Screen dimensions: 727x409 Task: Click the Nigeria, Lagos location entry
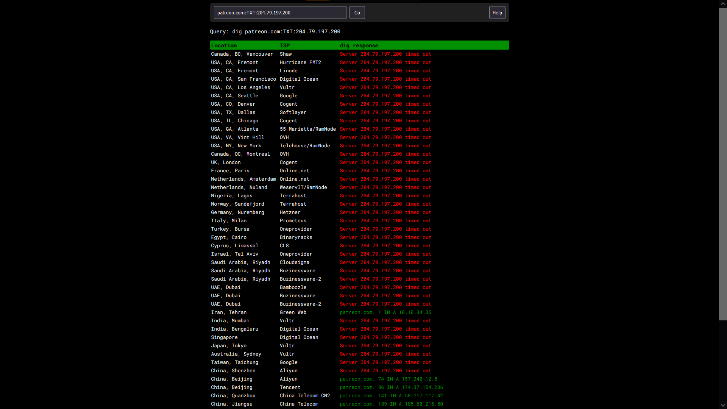coord(231,196)
